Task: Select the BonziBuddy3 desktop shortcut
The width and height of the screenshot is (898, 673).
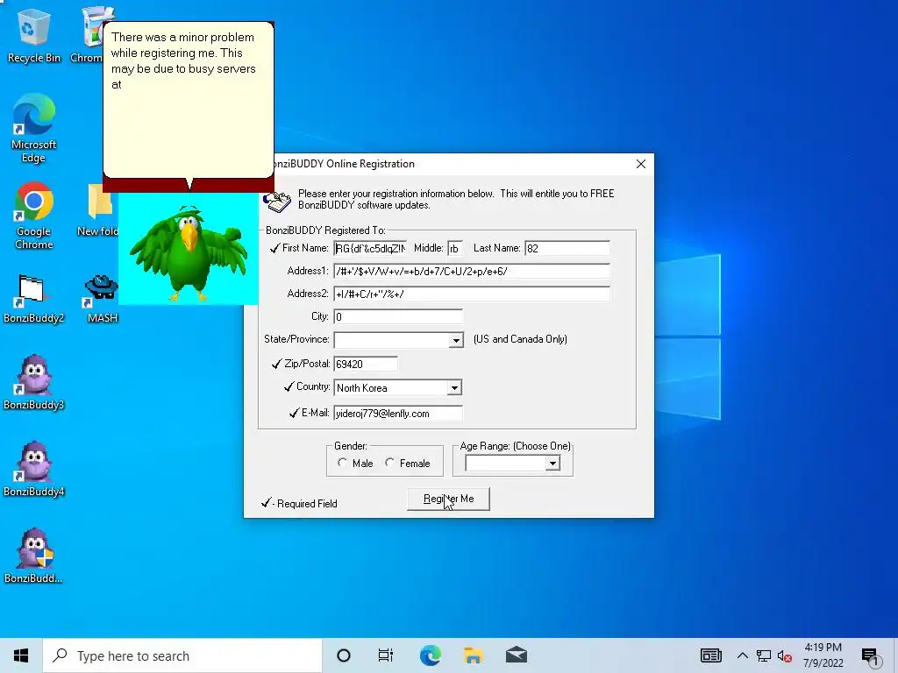Action: click(x=34, y=382)
